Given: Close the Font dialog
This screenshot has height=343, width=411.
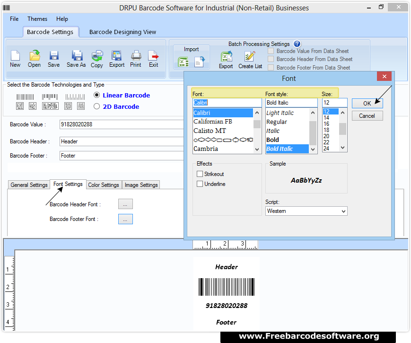Looking at the screenshot, I should 384,76.
